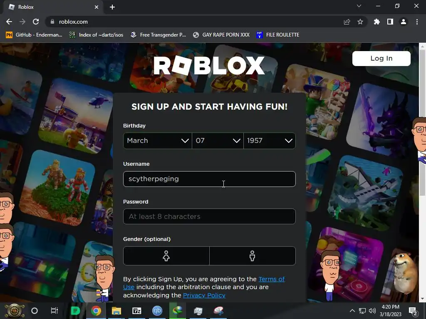Screen dimensions: 426x319
Task: Open the birthday month dropdown showing March
Action: coord(158,140)
